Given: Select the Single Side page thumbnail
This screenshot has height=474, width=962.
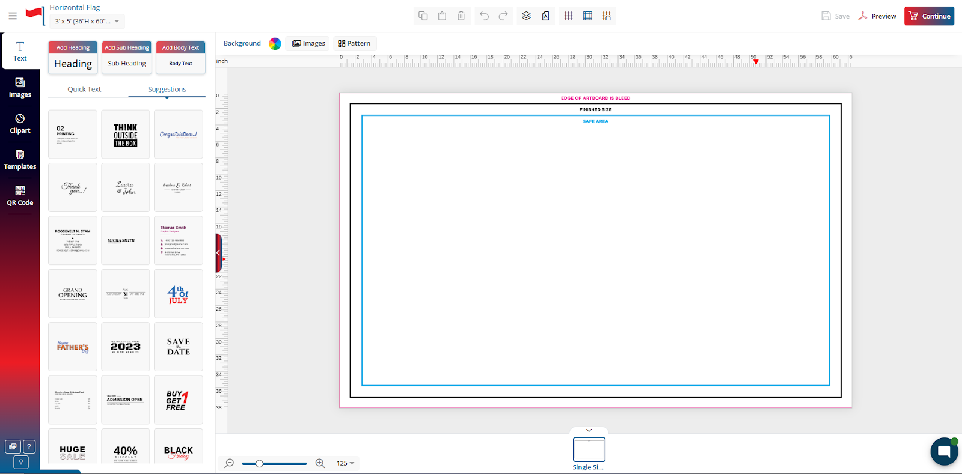Looking at the screenshot, I should pyautogui.click(x=589, y=449).
